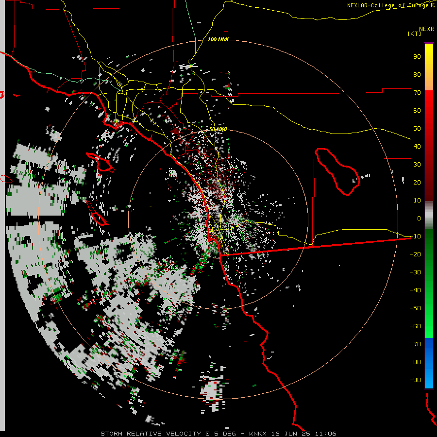Click the positive 10 scale label
The height and width of the screenshot is (437, 437).
tap(417, 201)
